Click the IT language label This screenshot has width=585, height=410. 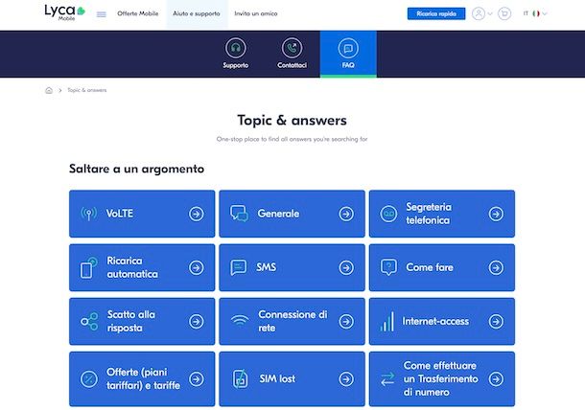[x=526, y=13]
